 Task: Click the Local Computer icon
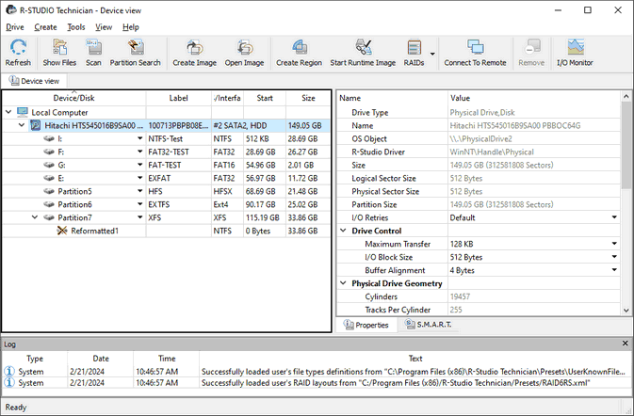23,112
